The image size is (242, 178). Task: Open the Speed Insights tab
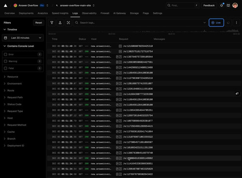tap(60, 13)
